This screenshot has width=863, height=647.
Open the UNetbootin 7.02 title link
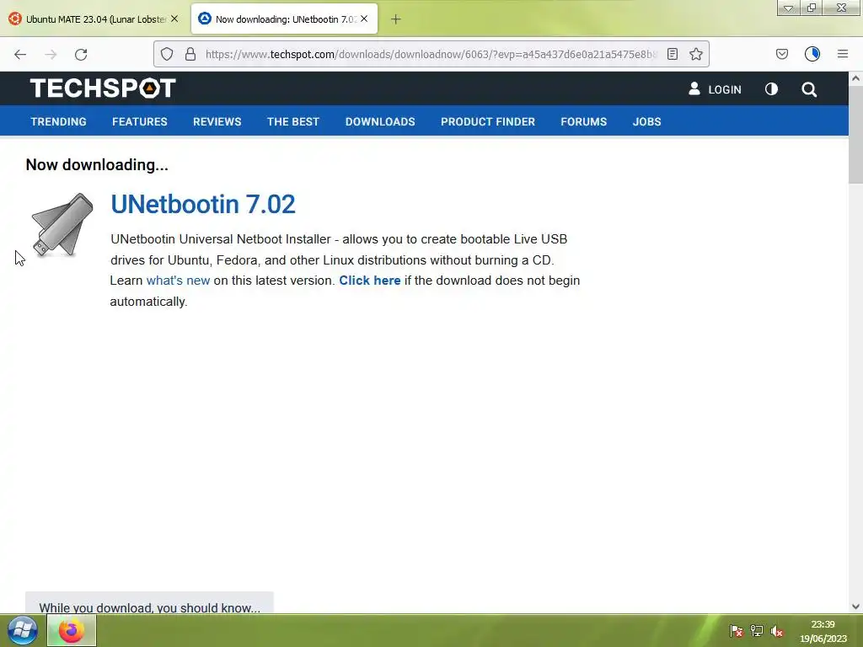[x=203, y=204]
